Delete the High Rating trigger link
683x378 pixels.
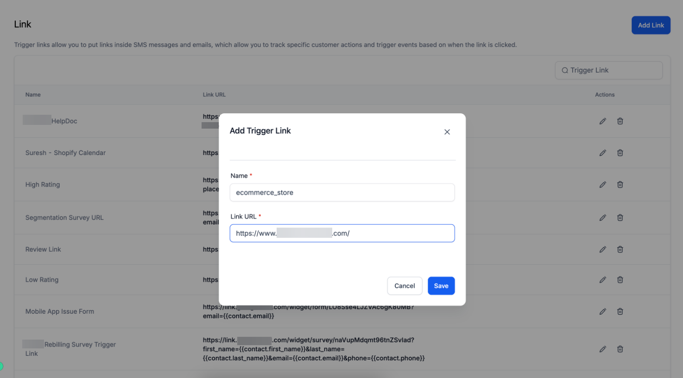pos(620,185)
